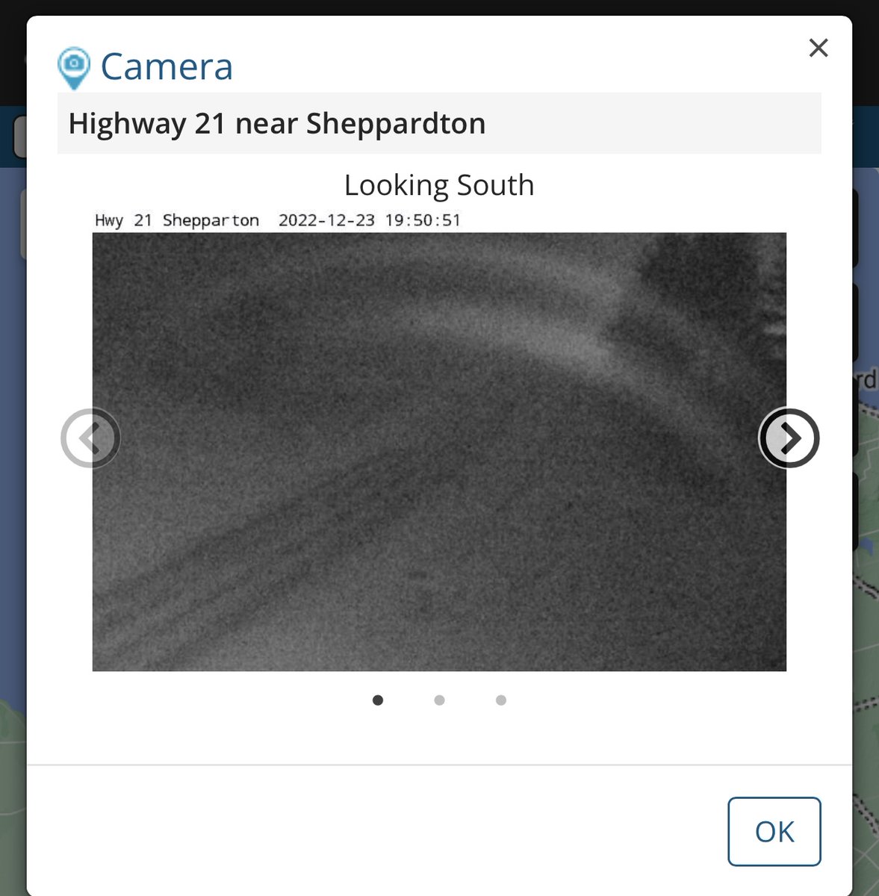Close the Camera dialog with the X

tap(819, 48)
